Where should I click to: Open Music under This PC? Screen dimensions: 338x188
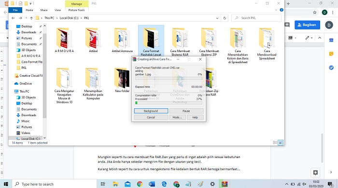coord(25,121)
